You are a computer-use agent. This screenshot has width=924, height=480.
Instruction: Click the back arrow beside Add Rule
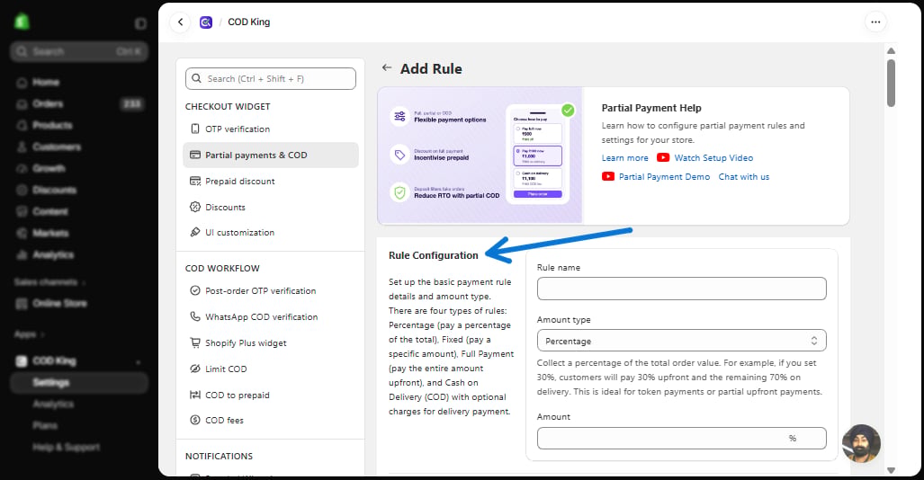[x=387, y=67]
